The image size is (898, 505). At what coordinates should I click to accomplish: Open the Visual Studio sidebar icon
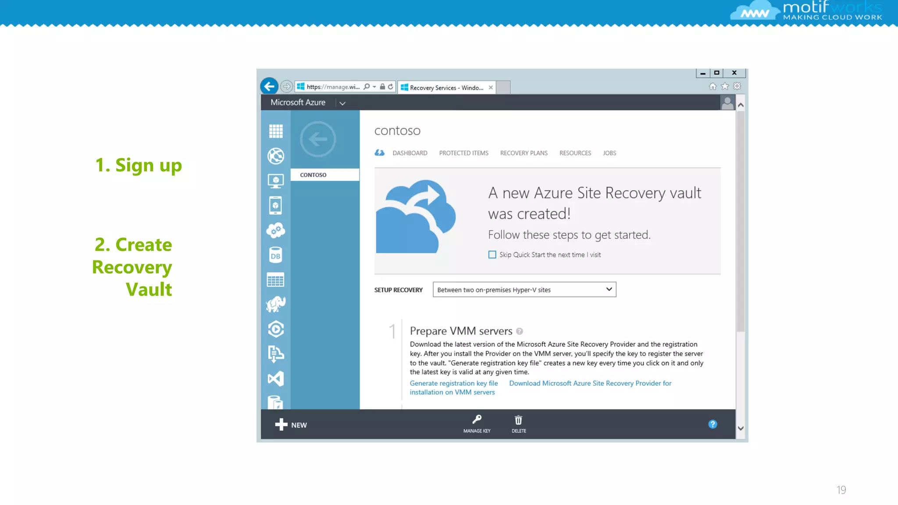[x=276, y=379]
